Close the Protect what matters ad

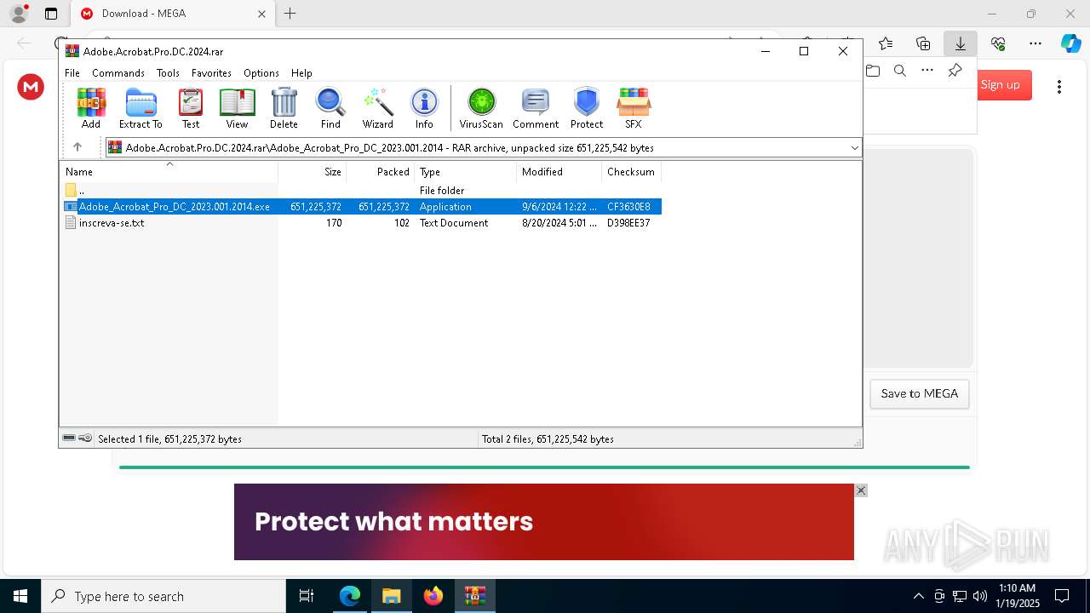point(861,490)
